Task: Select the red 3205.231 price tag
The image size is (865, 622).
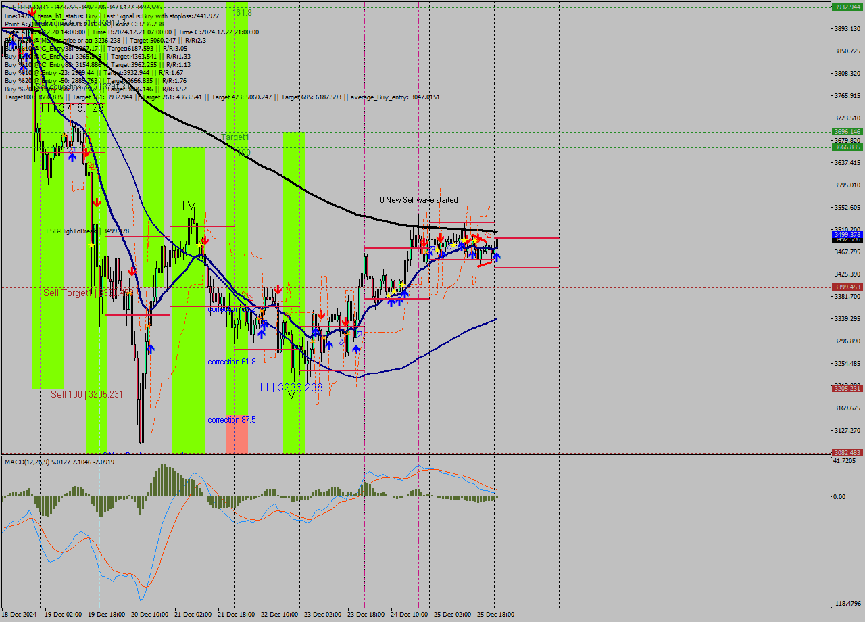Action: coord(847,388)
